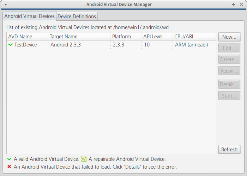Sort by the CPU/ABI column header

194,37
